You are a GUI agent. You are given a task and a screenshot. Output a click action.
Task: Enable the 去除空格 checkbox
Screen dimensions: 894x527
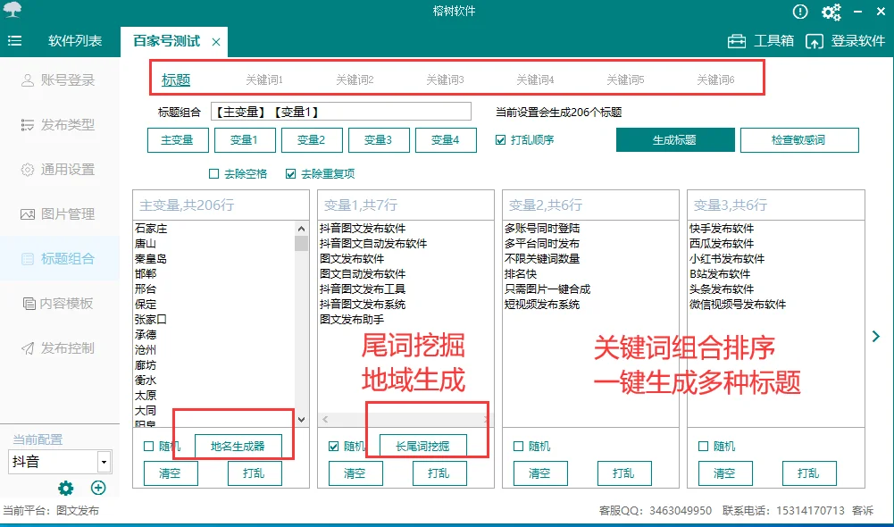(213, 173)
